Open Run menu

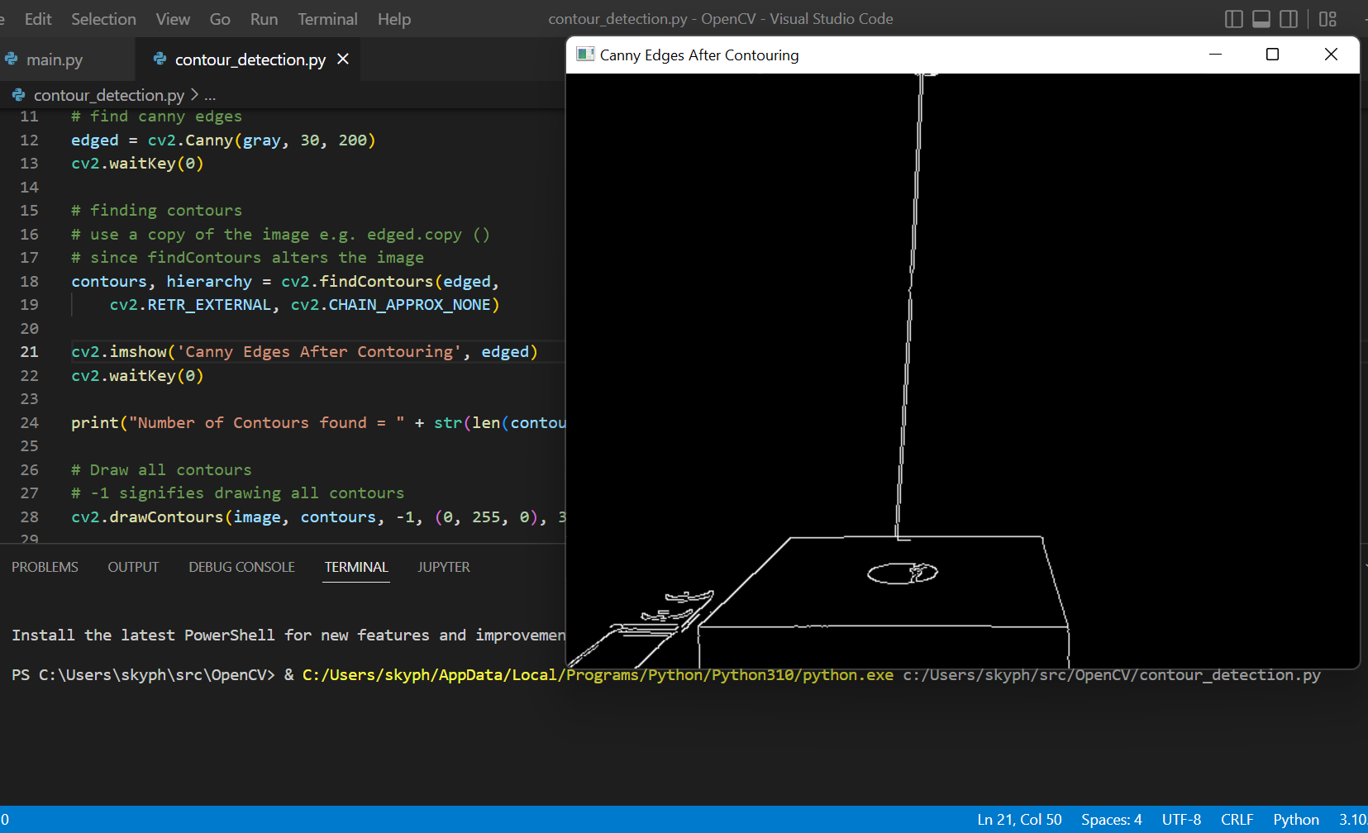[264, 19]
